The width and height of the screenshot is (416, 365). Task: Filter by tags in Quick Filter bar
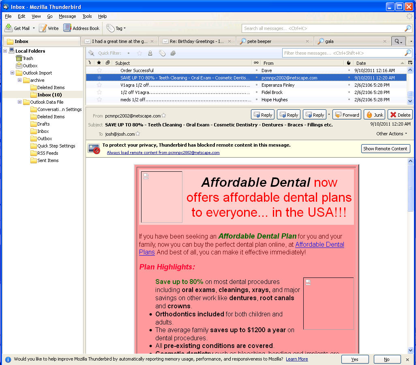click(162, 53)
